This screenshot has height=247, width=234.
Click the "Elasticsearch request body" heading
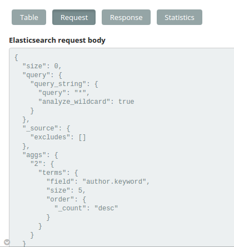point(57,41)
